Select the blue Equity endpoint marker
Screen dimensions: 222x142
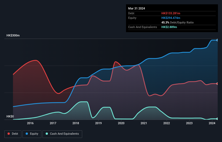[217, 40]
